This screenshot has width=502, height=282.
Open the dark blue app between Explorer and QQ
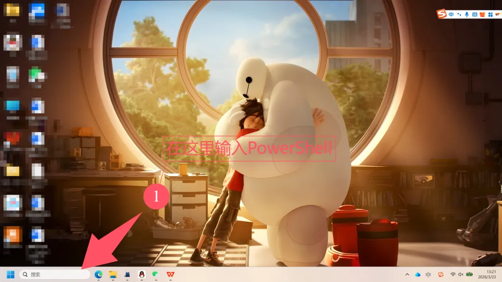127,274
